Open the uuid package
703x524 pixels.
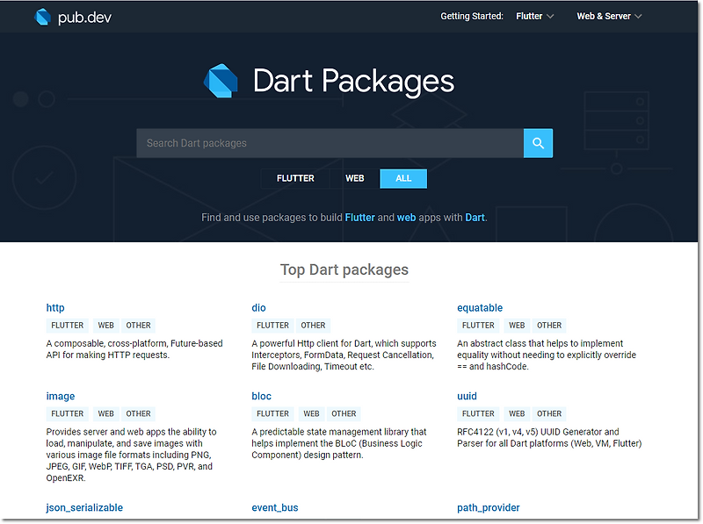coord(467,396)
